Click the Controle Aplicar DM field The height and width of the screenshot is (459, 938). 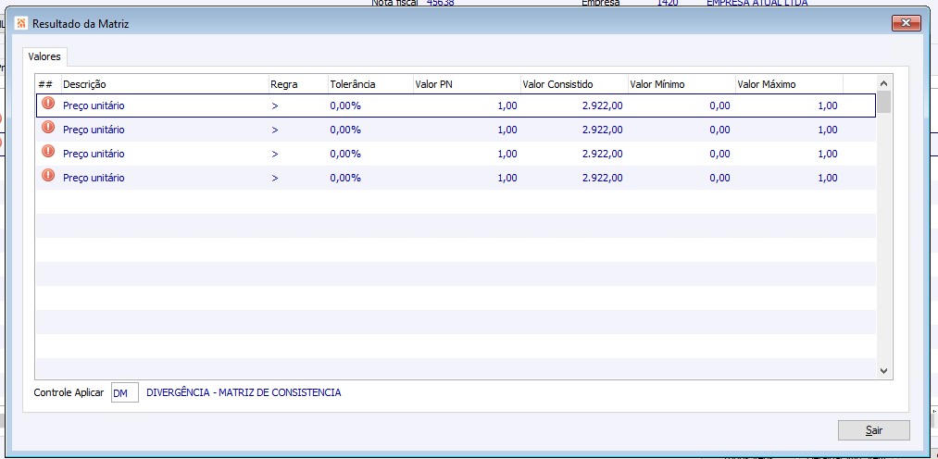[124, 392]
